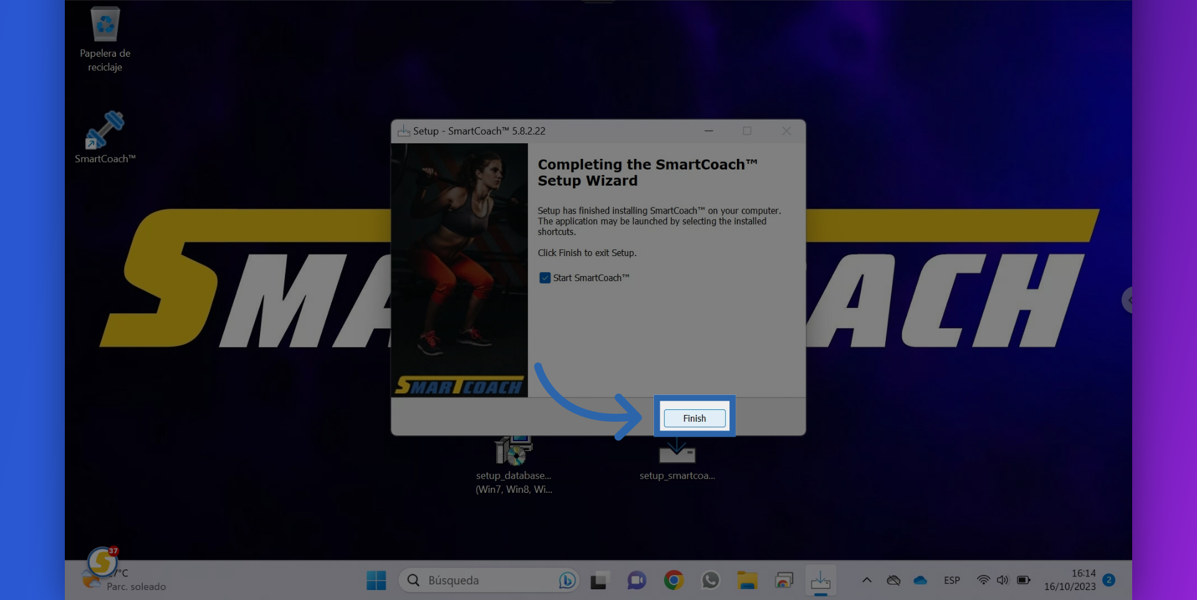Open the clock and date 16/10/2023
Image resolution: width=1197 pixels, height=600 pixels.
(1070, 580)
